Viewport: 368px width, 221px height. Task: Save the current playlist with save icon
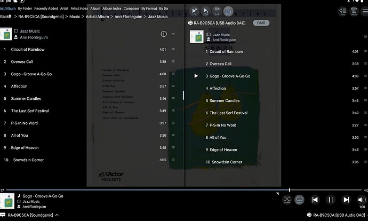coord(342,11)
